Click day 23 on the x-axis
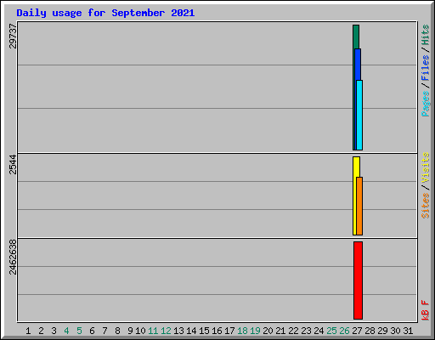 pyautogui.click(x=306, y=331)
